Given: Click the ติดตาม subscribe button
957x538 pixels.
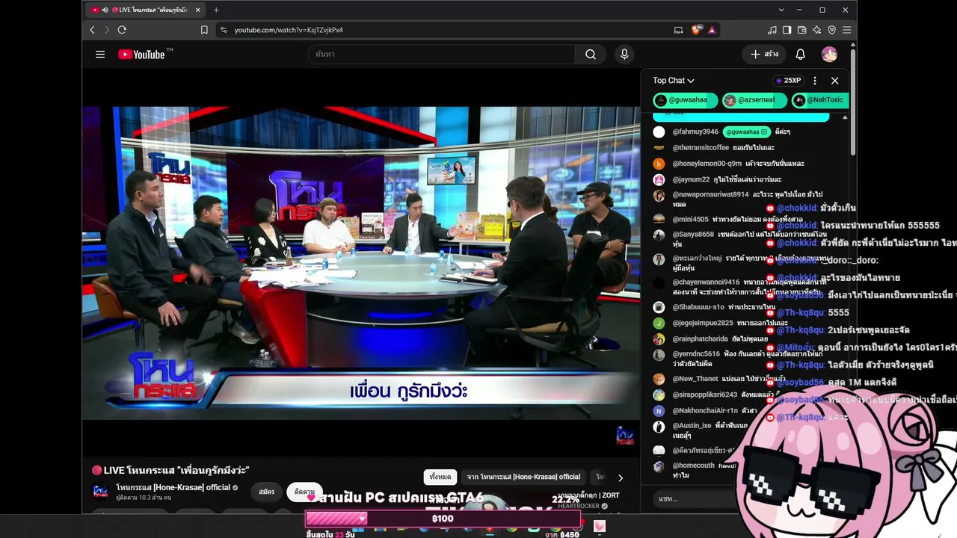Looking at the screenshot, I should coord(304,492).
